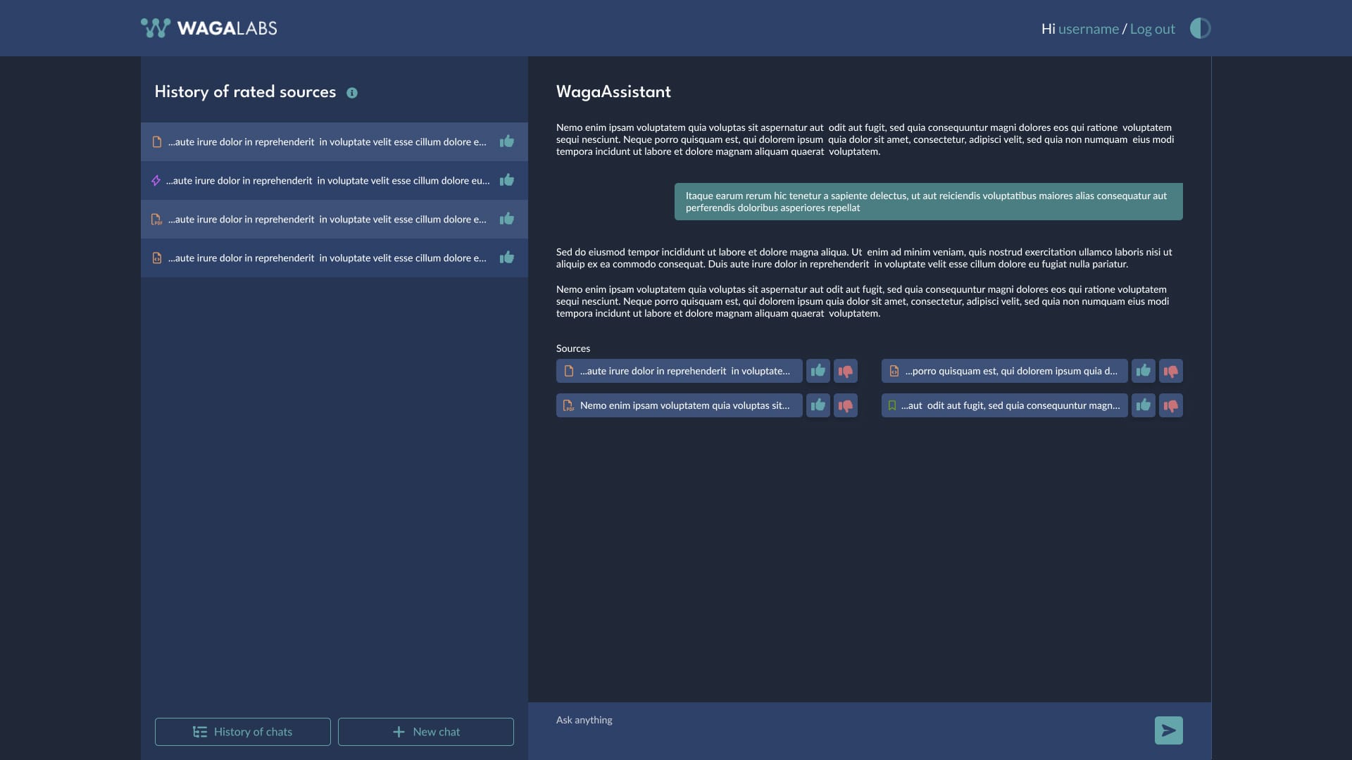Like the "porro quisquam est" source
Viewport: 1352px width, 760px height.
point(1143,371)
